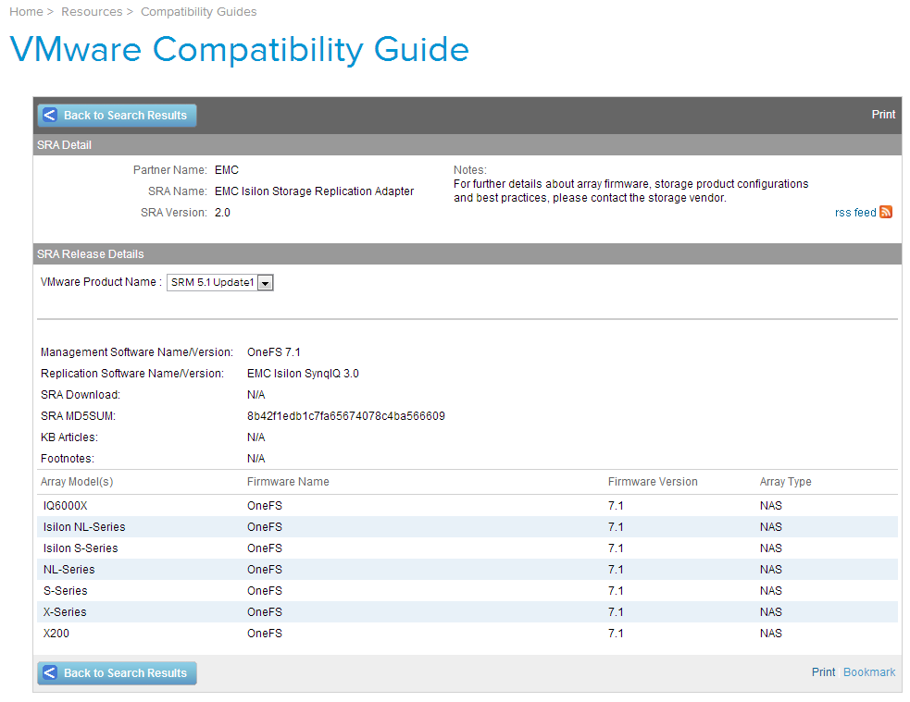
Task: Click the rss feed text link
Action: tap(854, 213)
